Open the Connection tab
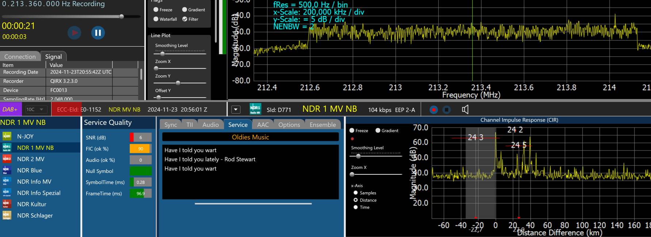Viewport: 651px width, 237px height. click(x=20, y=56)
